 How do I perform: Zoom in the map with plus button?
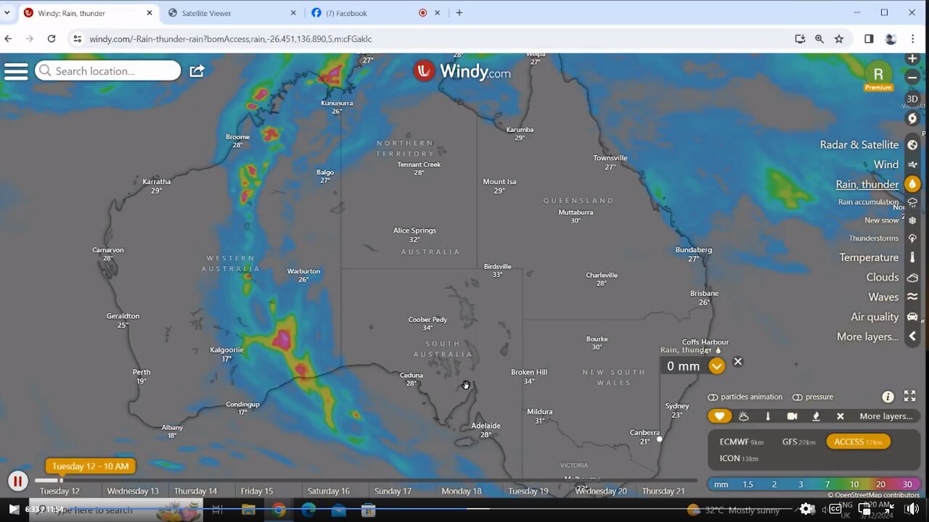pyautogui.click(x=912, y=58)
